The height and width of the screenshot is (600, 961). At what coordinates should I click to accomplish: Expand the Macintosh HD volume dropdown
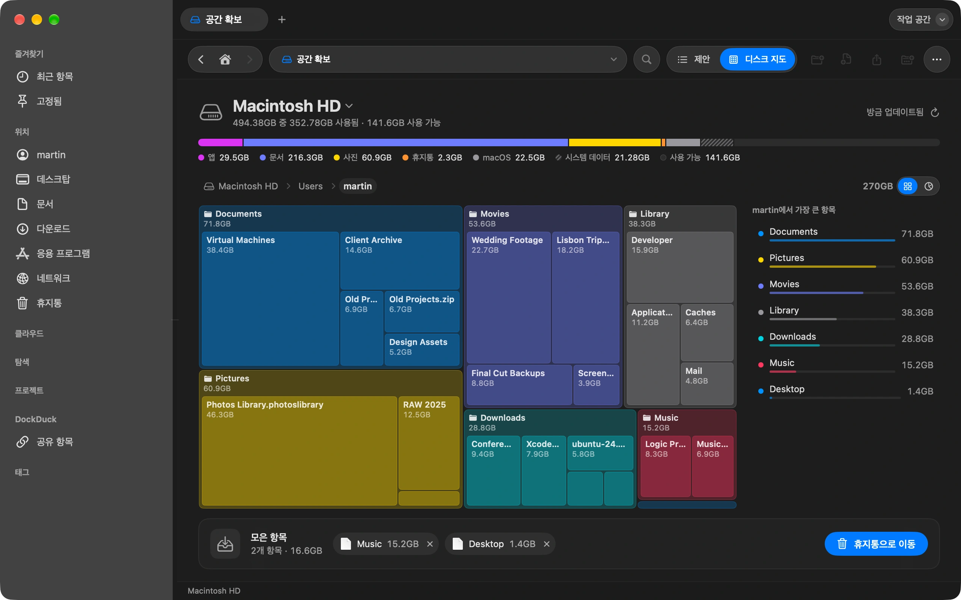pyautogui.click(x=349, y=106)
